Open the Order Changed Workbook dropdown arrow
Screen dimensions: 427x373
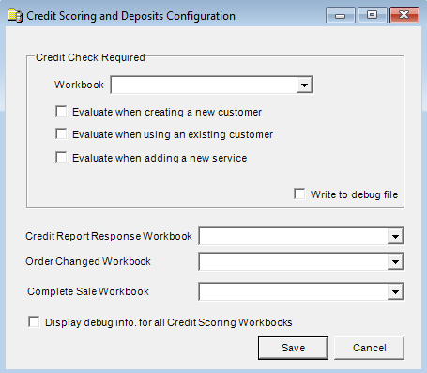(395, 261)
